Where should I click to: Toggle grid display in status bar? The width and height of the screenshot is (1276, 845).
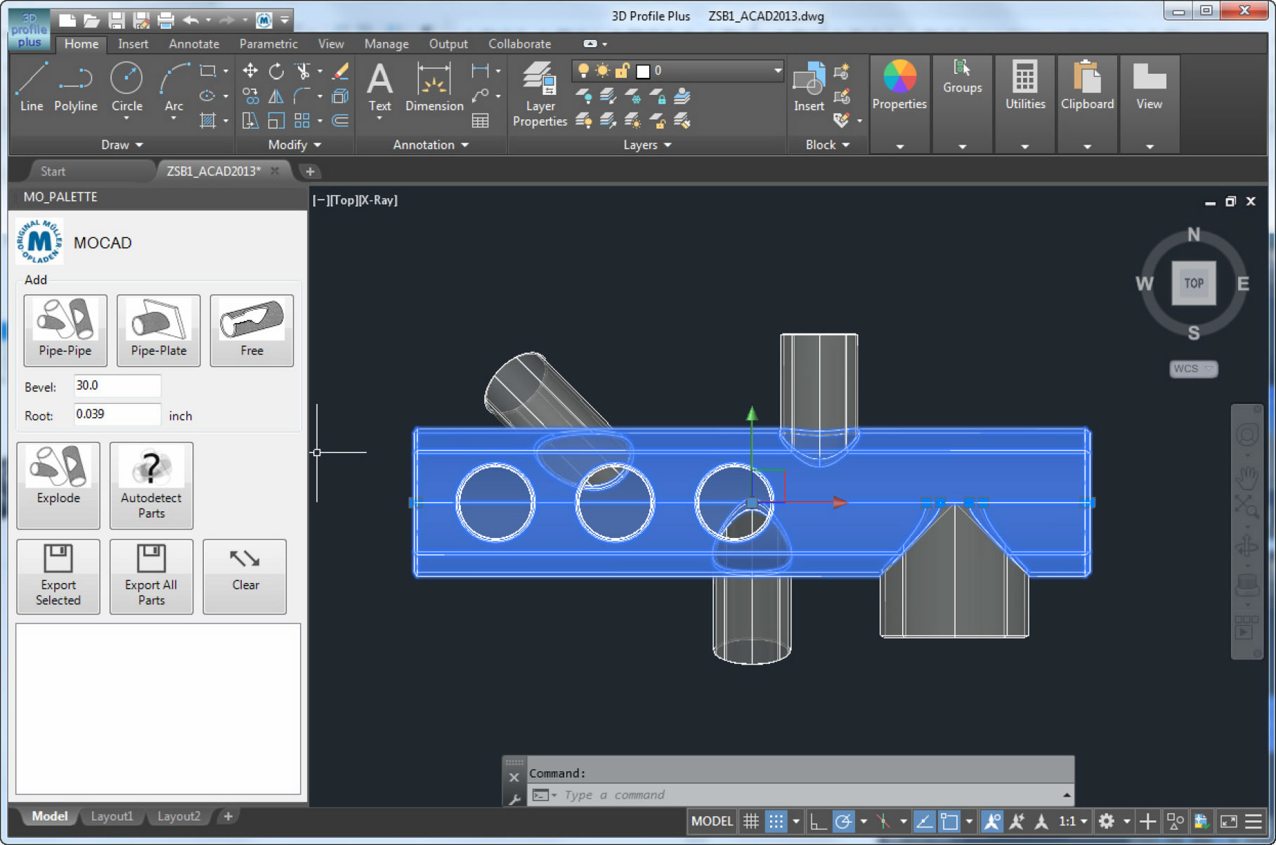751,821
